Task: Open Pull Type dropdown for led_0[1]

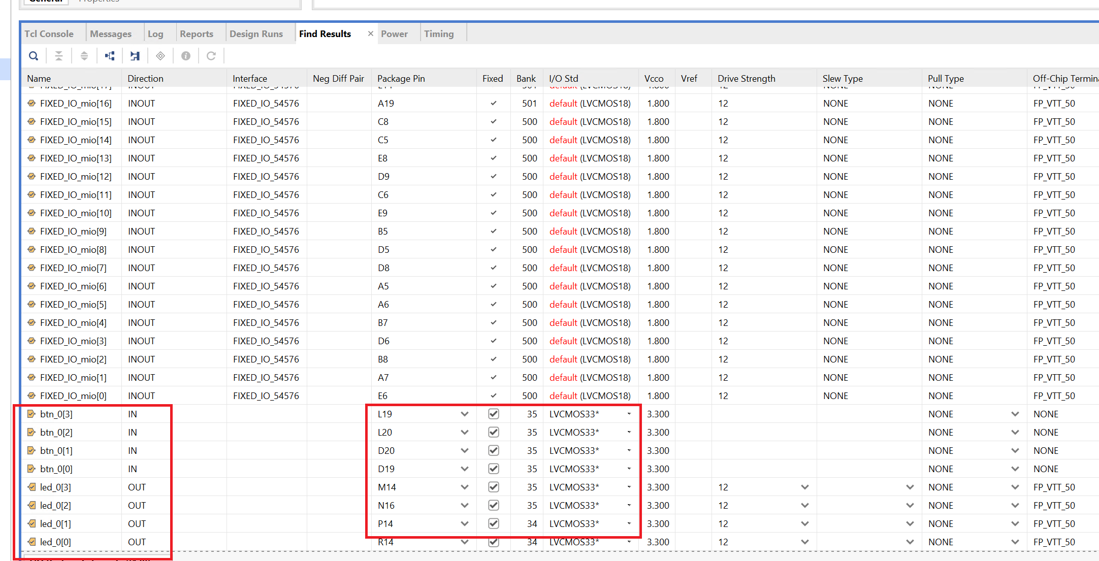Action: pos(1015,523)
